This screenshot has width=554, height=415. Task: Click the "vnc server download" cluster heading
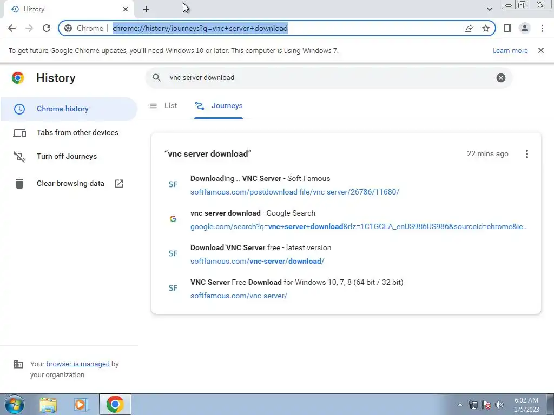[x=208, y=154]
